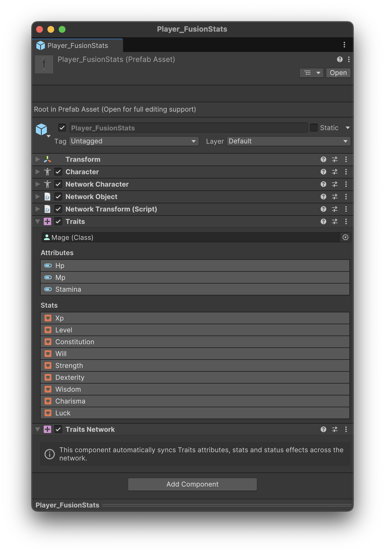Image resolution: width=385 pixels, height=553 pixels.
Task: Click the Character component presets icon
Action: pyautogui.click(x=335, y=172)
